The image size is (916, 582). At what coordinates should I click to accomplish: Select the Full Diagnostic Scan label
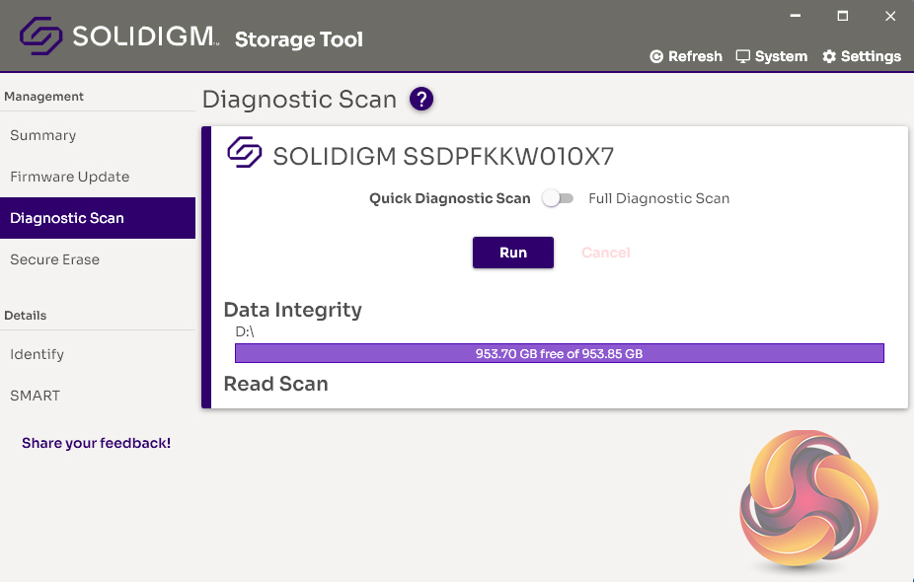pyautogui.click(x=658, y=199)
